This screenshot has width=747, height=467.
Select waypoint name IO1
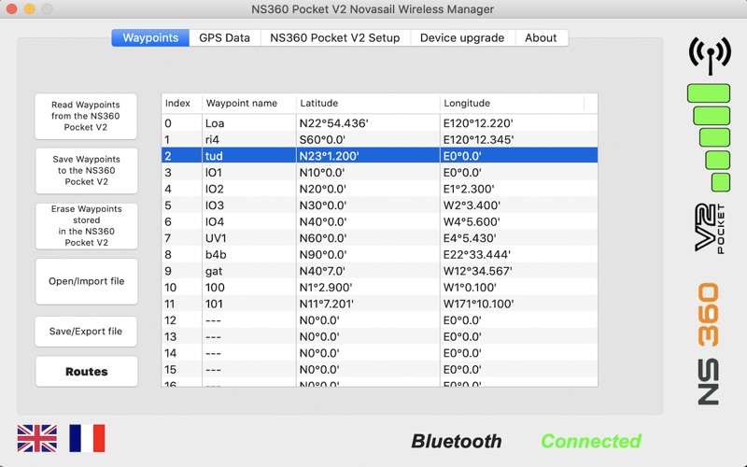(x=214, y=173)
